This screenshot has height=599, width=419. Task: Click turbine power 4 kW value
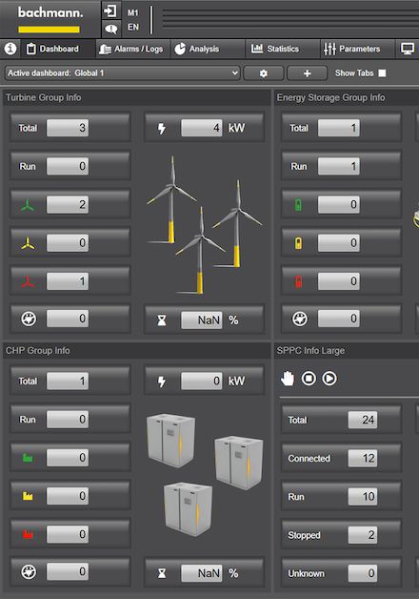click(x=202, y=128)
